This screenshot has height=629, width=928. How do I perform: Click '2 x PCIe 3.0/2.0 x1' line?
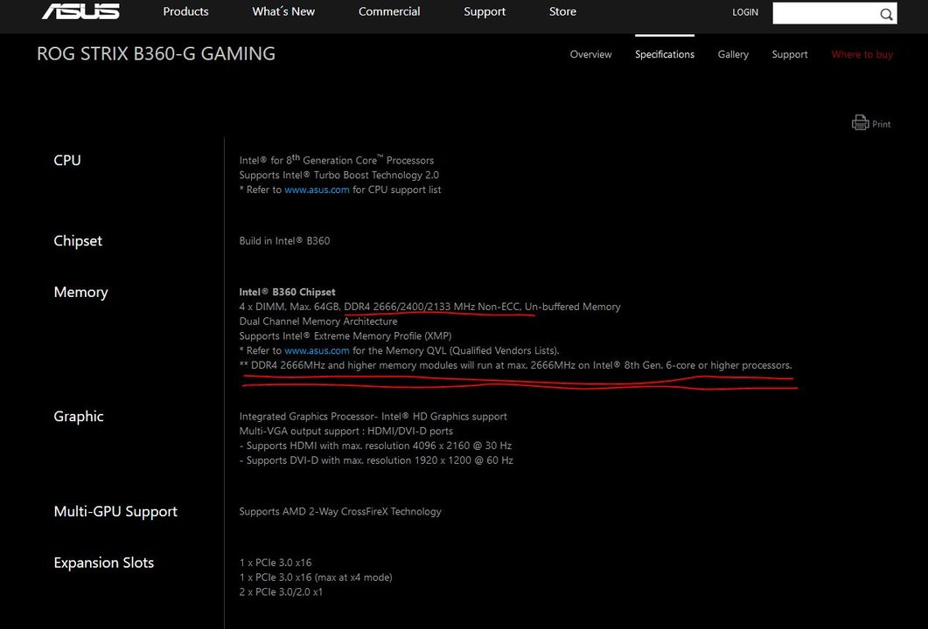pyautogui.click(x=281, y=592)
